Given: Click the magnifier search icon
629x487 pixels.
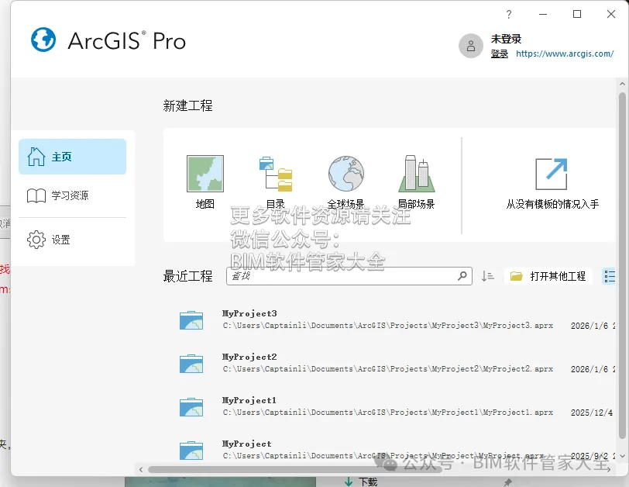Looking at the screenshot, I should tap(462, 276).
